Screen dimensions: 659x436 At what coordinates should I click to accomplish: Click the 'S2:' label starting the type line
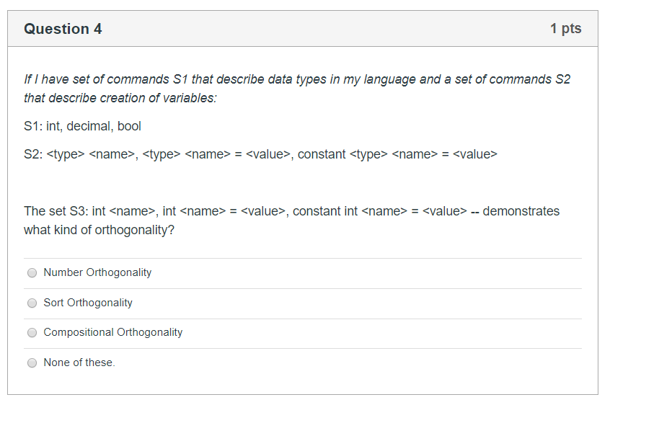[33, 154]
